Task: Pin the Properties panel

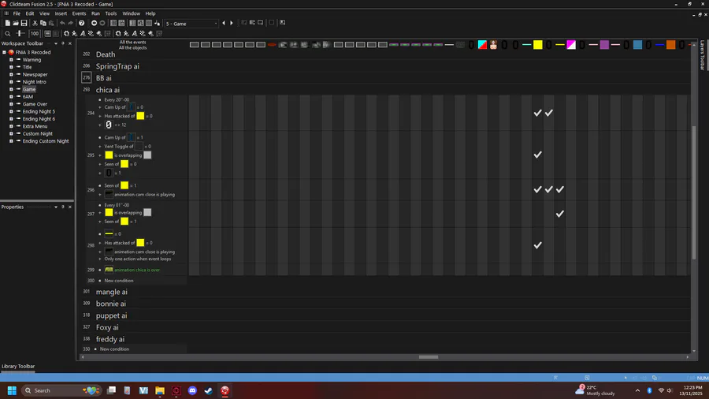Action: (63, 207)
